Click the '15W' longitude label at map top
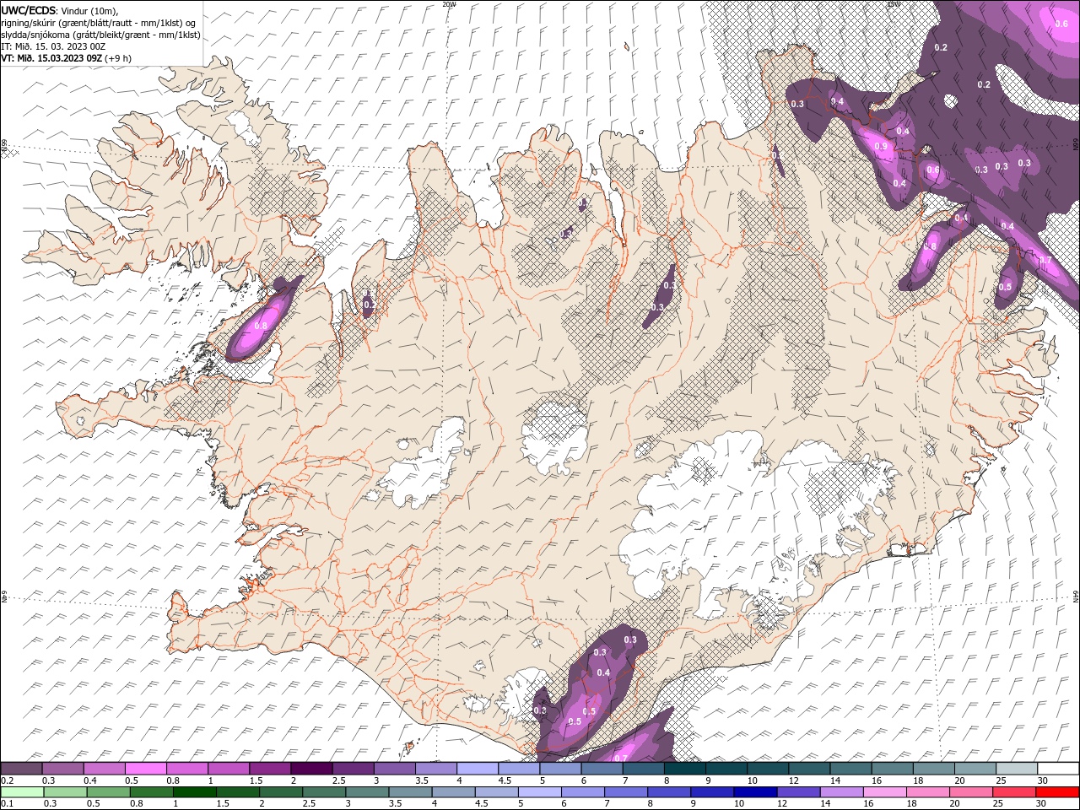This screenshot has height=810, width=1080. tap(894, 4)
